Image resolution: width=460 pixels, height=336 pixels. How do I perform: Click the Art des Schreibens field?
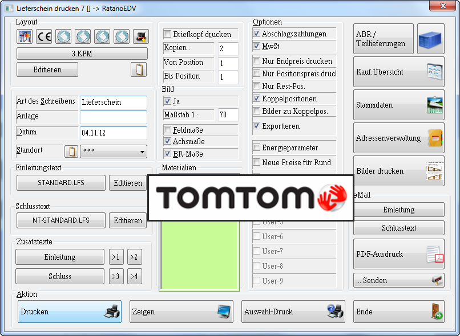[114, 103]
